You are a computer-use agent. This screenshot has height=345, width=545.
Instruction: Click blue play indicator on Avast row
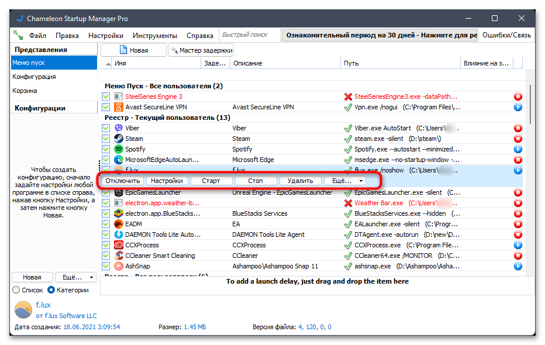(518, 107)
